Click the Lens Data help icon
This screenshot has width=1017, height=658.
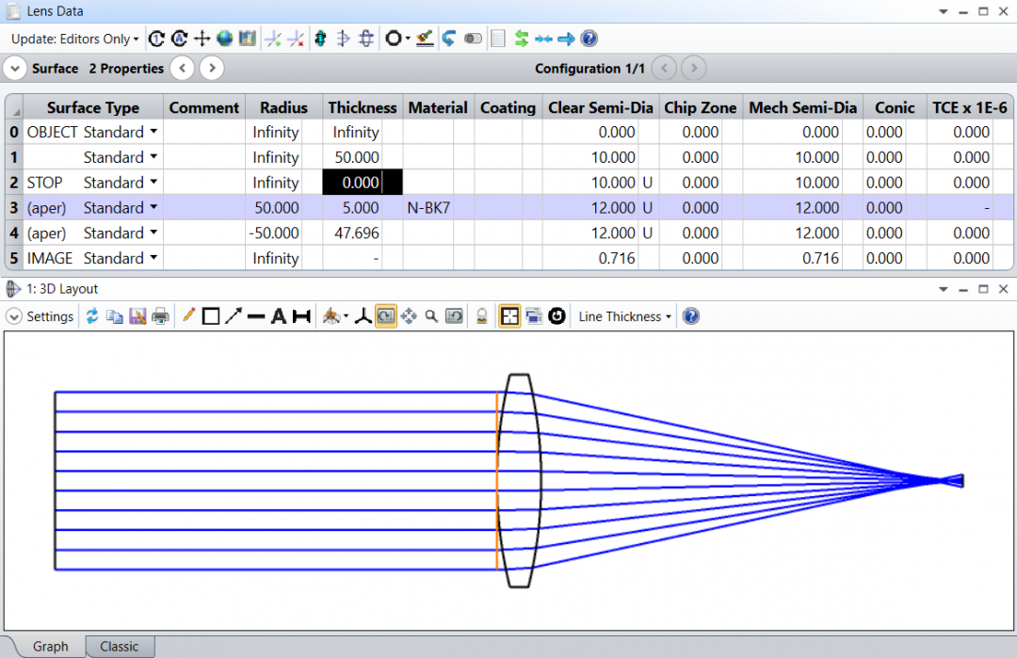pyautogui.click(x=589, y=39)
